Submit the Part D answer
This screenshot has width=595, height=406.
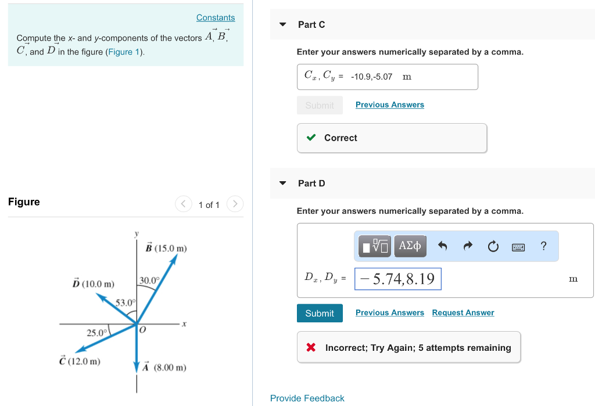point(320,312)
